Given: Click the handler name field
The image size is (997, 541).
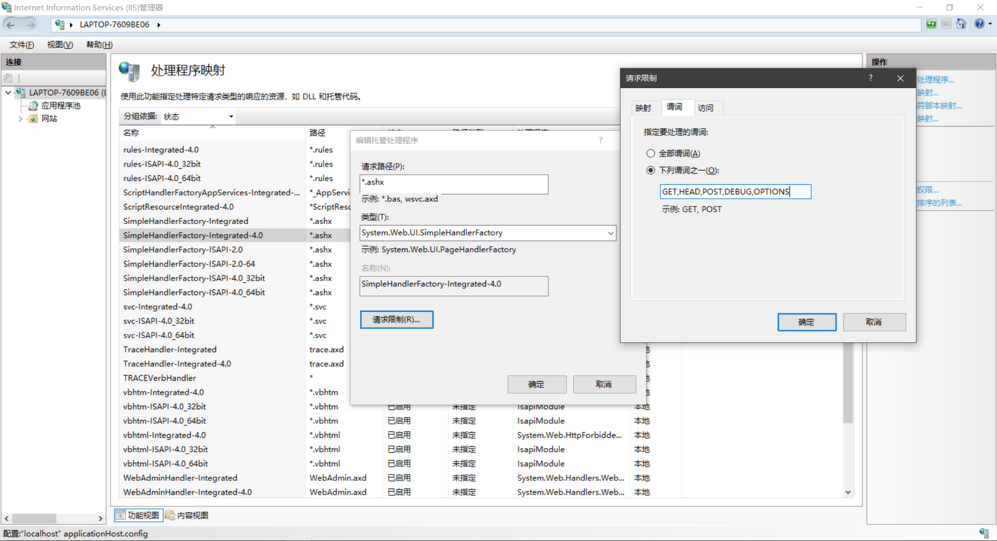Looking at the screenshot, I should (x=454, y=286).
